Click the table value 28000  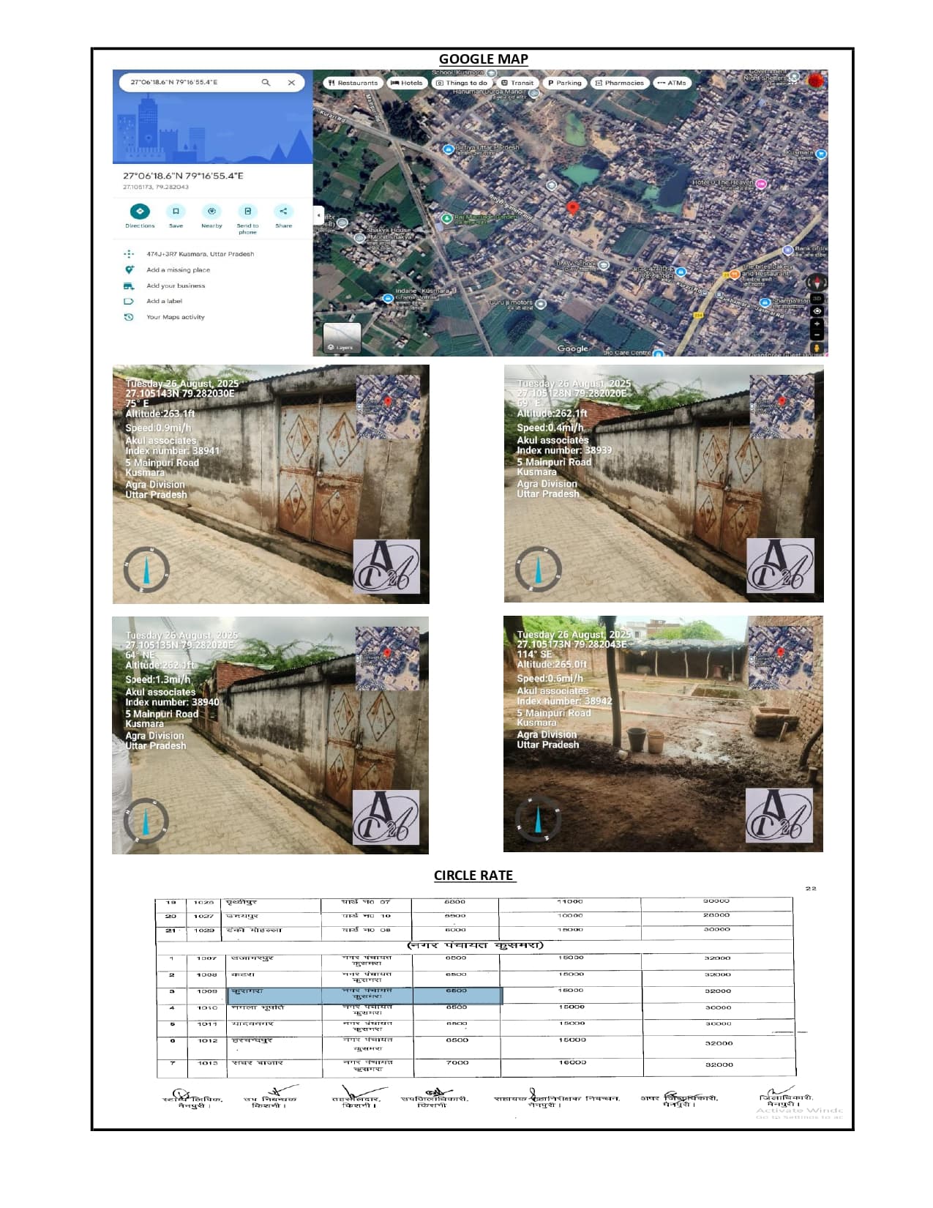pyautogui.click(x=716, y=915)
